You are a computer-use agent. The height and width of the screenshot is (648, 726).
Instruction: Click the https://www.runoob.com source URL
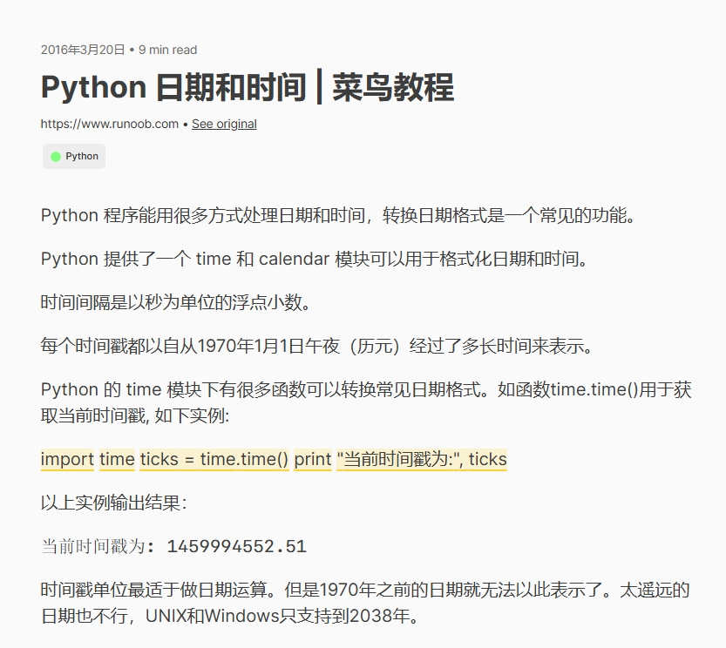pyautogui.click(x=109, y=124)
